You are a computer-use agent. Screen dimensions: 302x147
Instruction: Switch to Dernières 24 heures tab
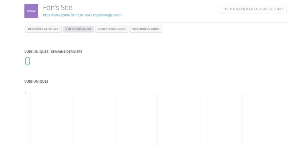43,29
